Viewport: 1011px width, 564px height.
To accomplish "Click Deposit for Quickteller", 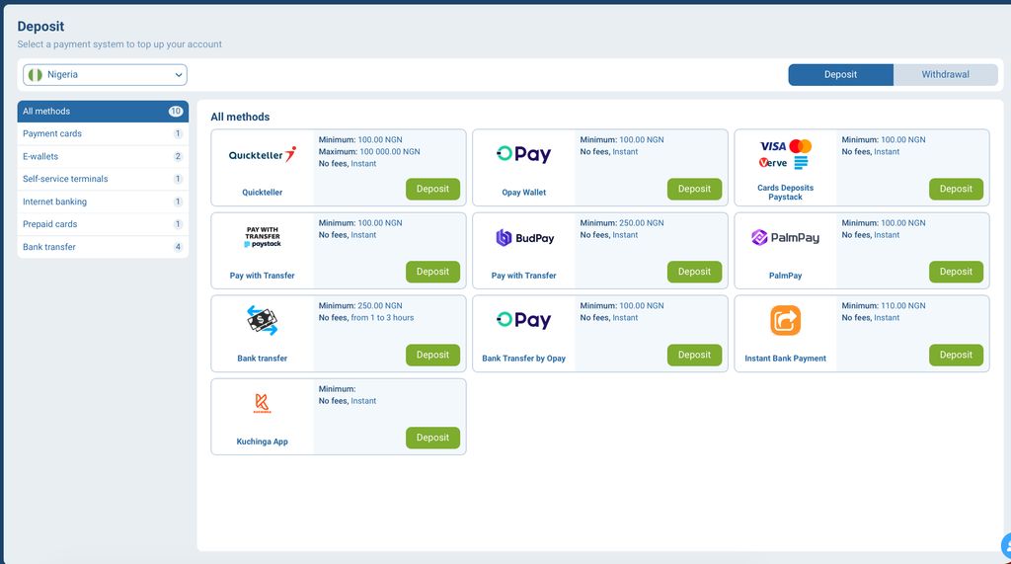I will coord(432,189).
